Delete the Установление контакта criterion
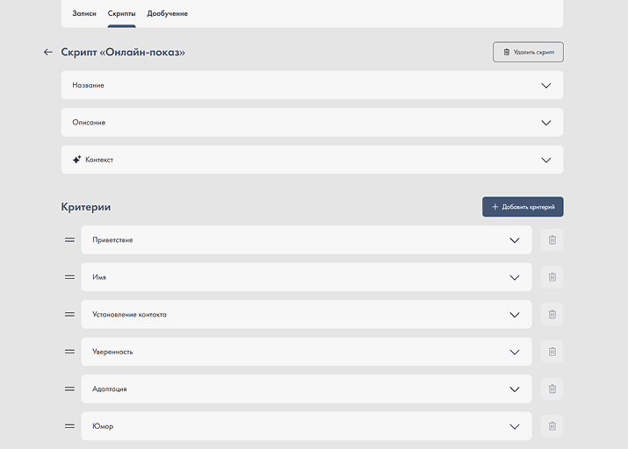 552,314
